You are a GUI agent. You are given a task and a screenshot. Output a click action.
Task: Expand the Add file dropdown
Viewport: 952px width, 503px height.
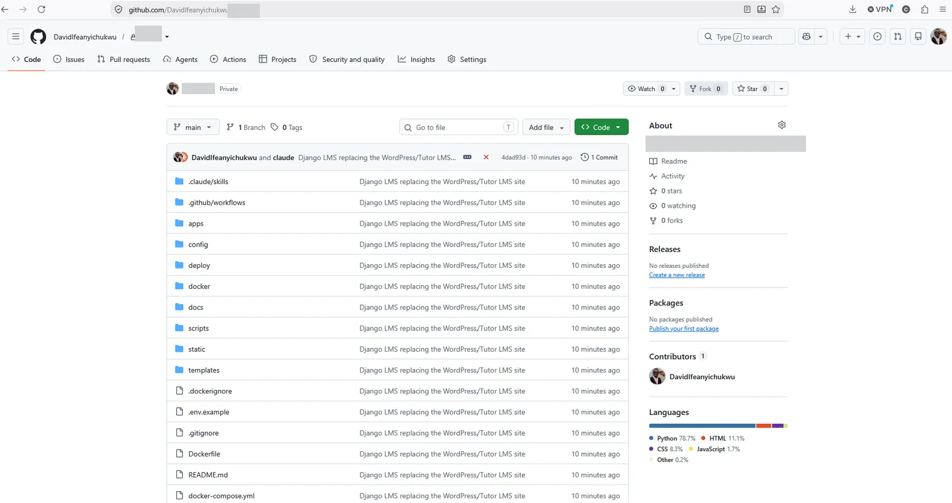pos(546,127)
